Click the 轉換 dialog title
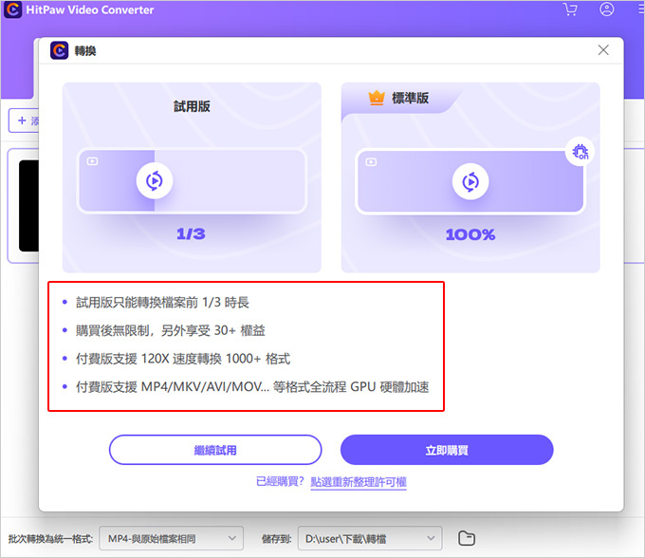Screen dimensions: 645x558 [85, 50]
